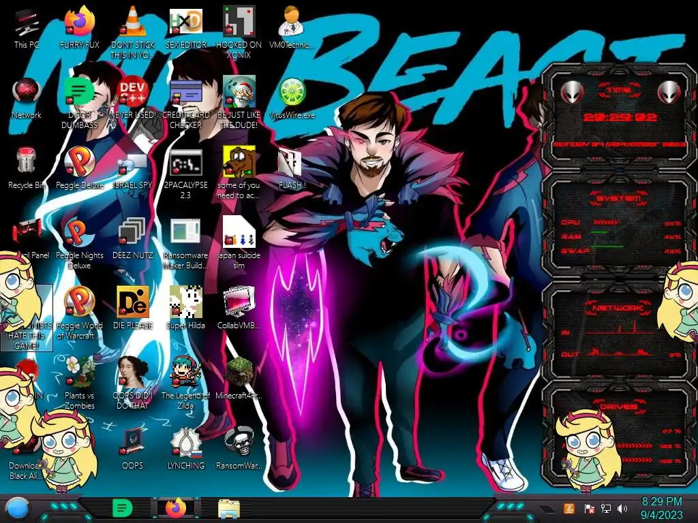
Task: Click the Start orb on the taskbar
Action: (18, 509)
